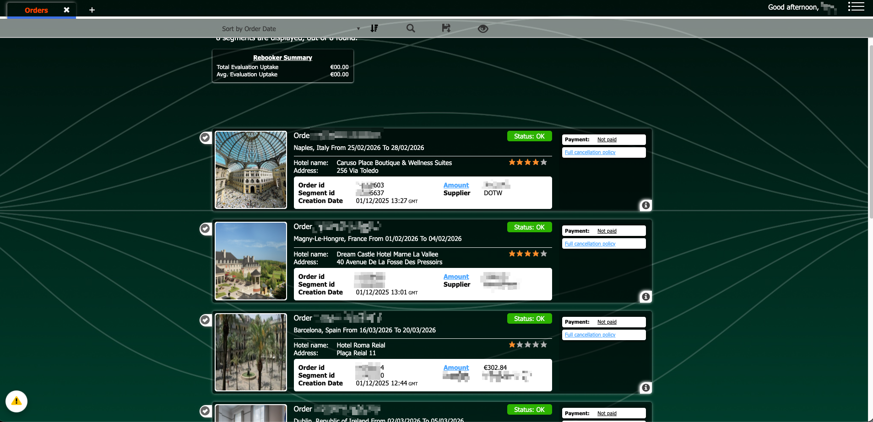This screenshot has width=873, height=422.
Task: Toggle the eye view icon in toolbar
Action: (483, 29)
